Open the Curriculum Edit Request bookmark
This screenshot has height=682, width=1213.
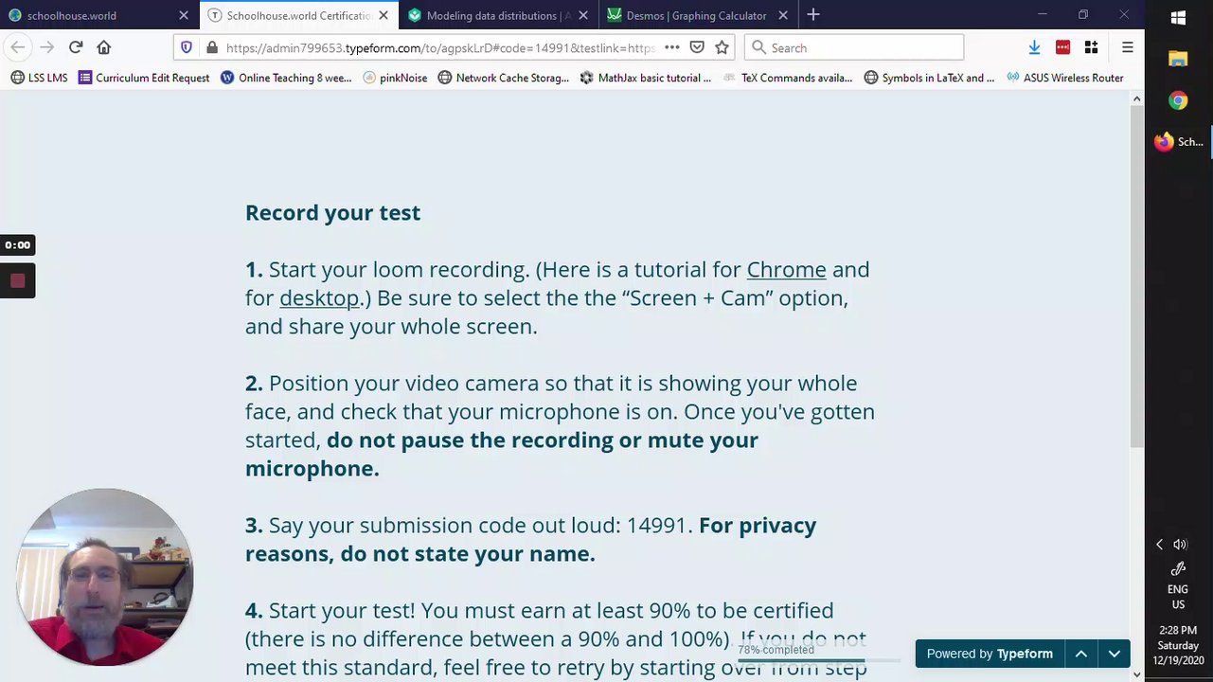(x=144, y=78)
